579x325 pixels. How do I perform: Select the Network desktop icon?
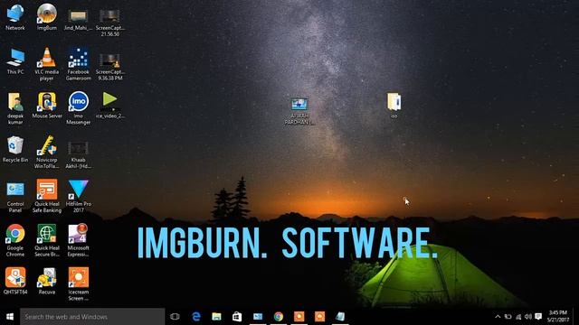pyautogui.click(x=15, y=17)
